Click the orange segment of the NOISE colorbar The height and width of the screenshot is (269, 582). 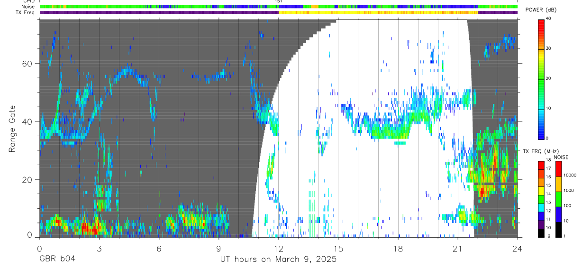[x=558, y=184]
